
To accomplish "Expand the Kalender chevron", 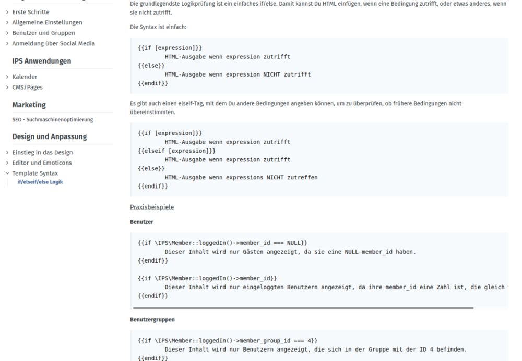I will [x=7, y=77].
